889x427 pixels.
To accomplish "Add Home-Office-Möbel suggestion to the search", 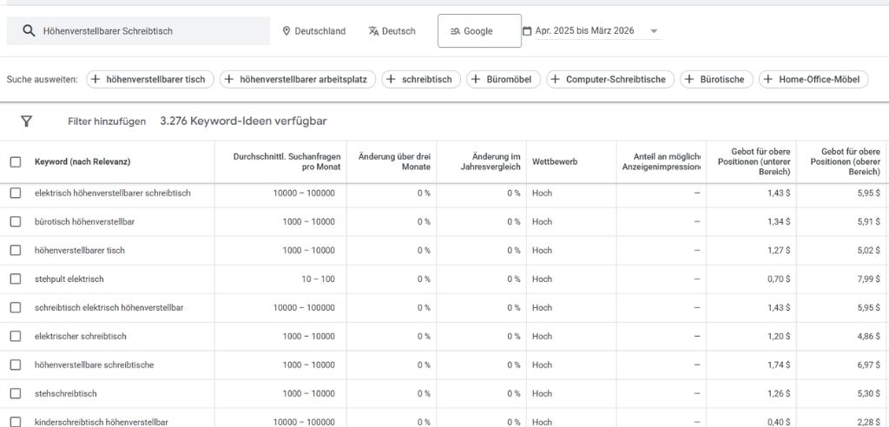I will click(813, 79).
